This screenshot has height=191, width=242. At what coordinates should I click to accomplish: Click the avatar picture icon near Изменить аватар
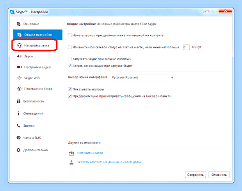click(71, 153)
